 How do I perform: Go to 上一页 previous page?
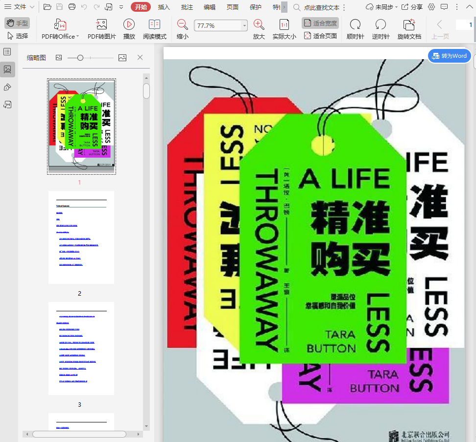tap(440, 29)
